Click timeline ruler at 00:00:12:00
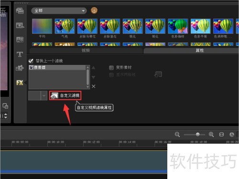 (91, 142)
